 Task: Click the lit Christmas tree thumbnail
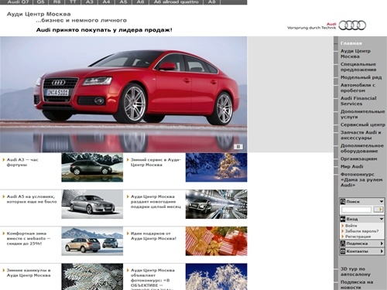(216, 168)
